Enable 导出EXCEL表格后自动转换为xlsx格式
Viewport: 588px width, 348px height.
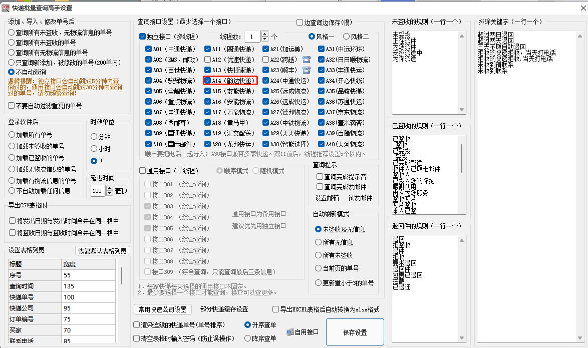(275, 309)
